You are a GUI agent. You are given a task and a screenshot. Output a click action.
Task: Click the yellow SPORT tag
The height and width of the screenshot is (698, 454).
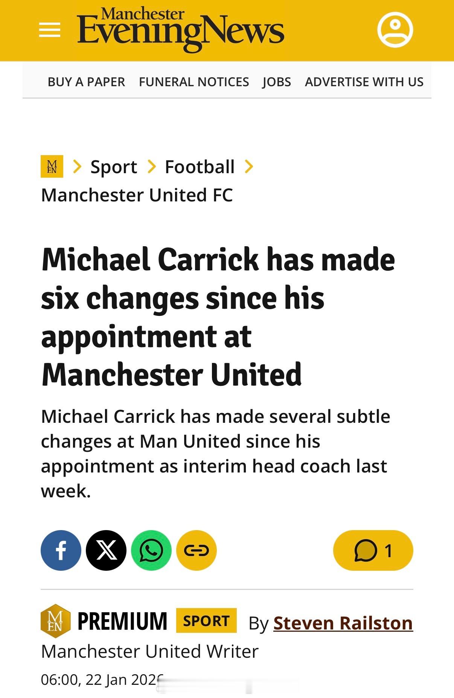tap(206, 621)
